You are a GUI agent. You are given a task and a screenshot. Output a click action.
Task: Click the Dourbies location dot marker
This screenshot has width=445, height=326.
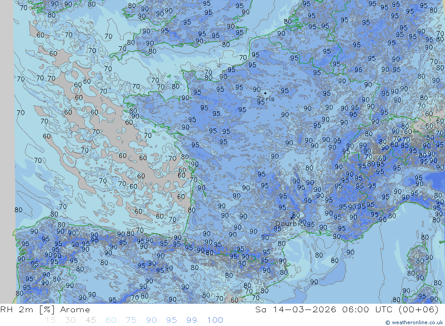pyautogui.click(x=291, y=218)
